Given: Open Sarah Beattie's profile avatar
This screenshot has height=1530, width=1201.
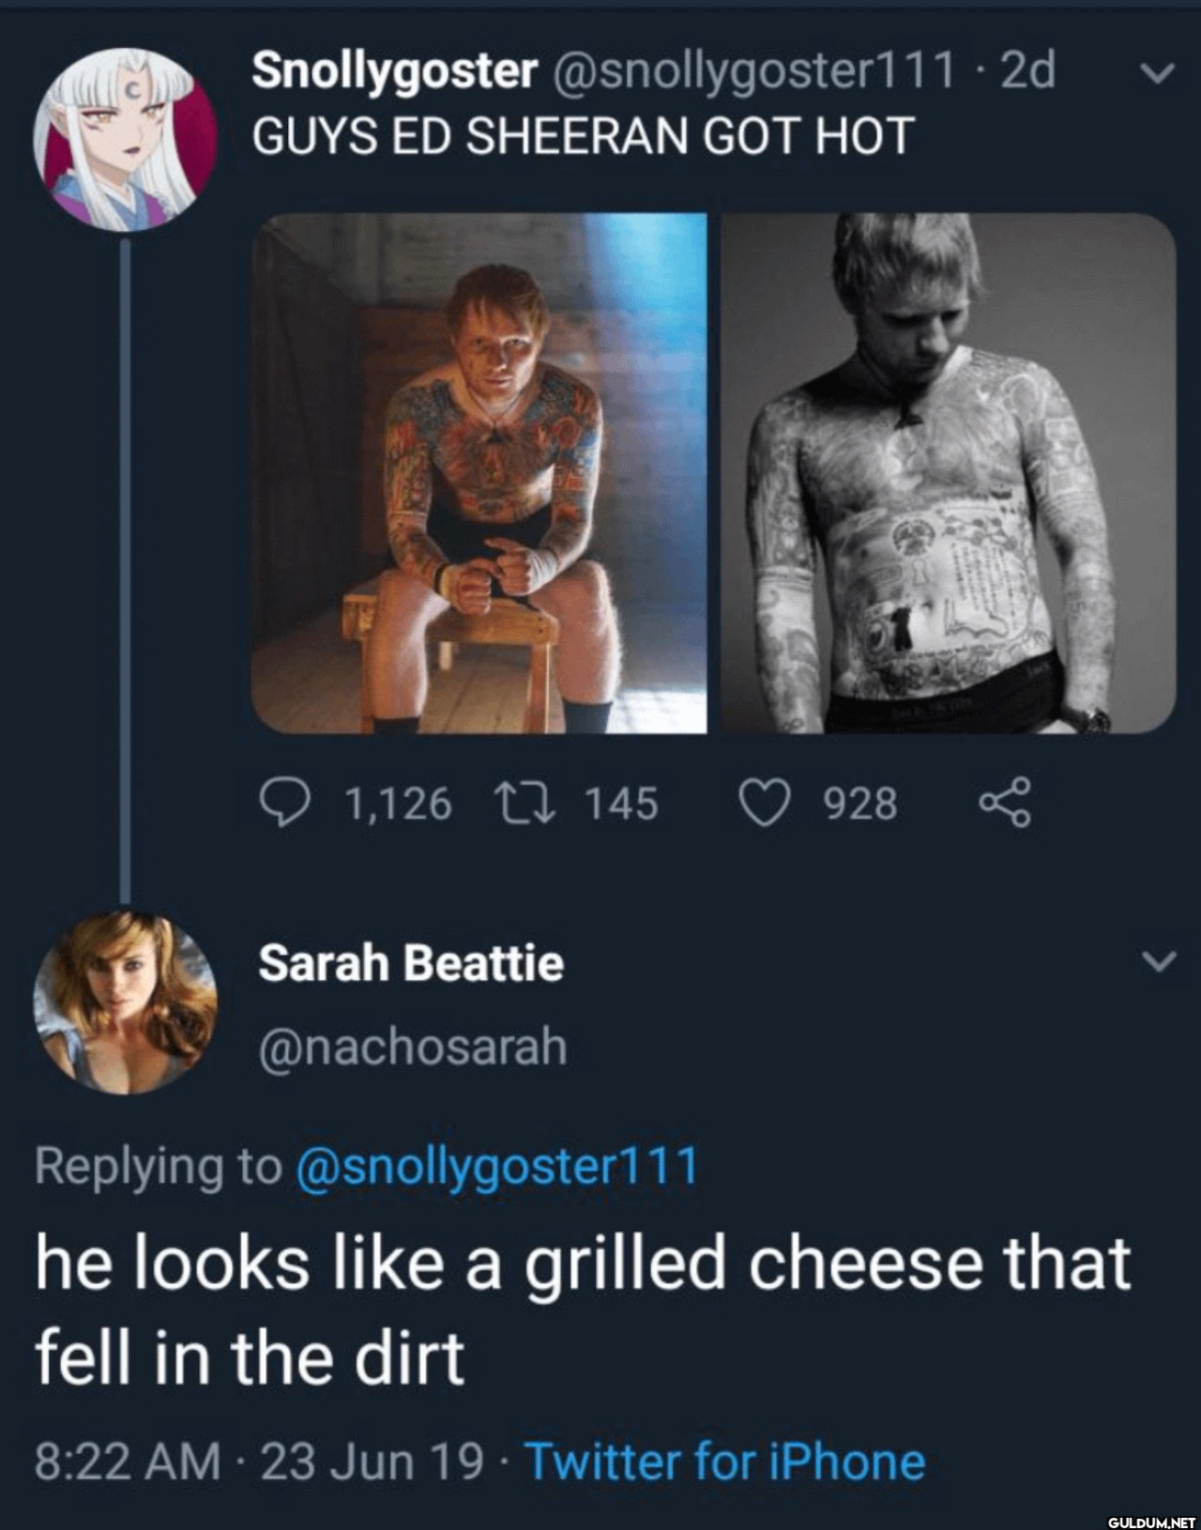Looking at the screenshot, I should [x=125, y=1002].
